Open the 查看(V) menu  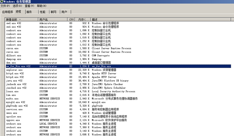pyautogui.click(x=29, y=6)
